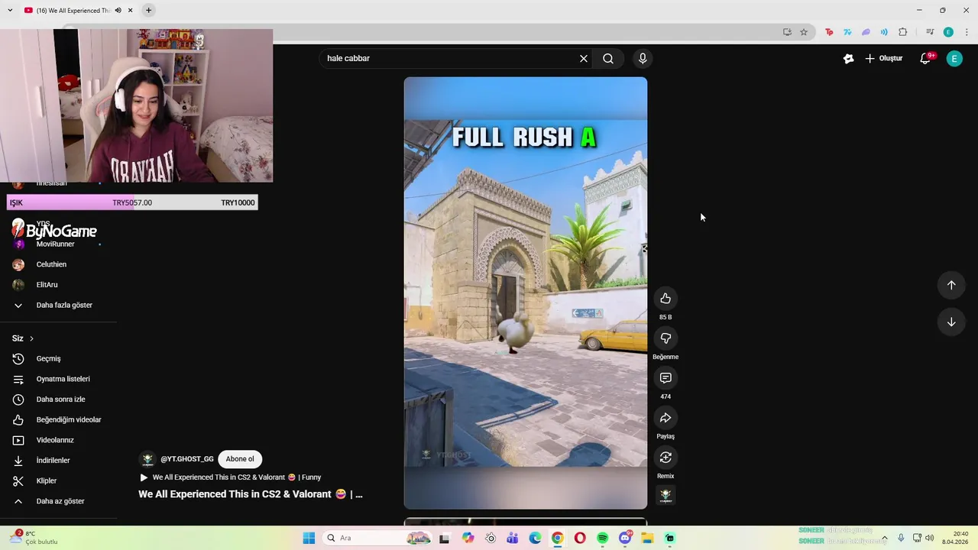Open the purple extension icon
Screen dimensions: 978x550
[x=866, y=32]
